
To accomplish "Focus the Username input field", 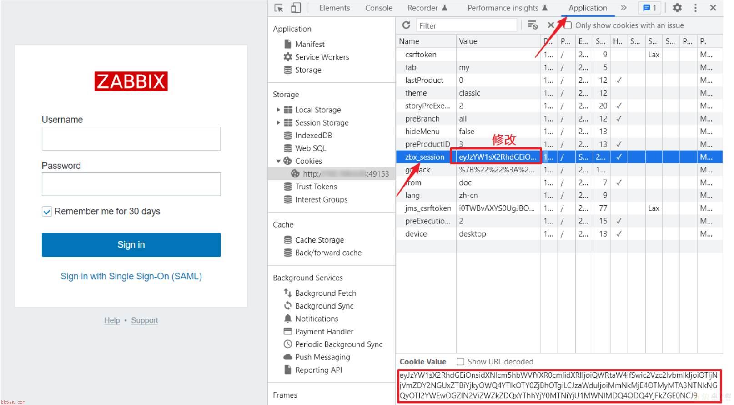I will pyautogui.click(x=131, y=139).
